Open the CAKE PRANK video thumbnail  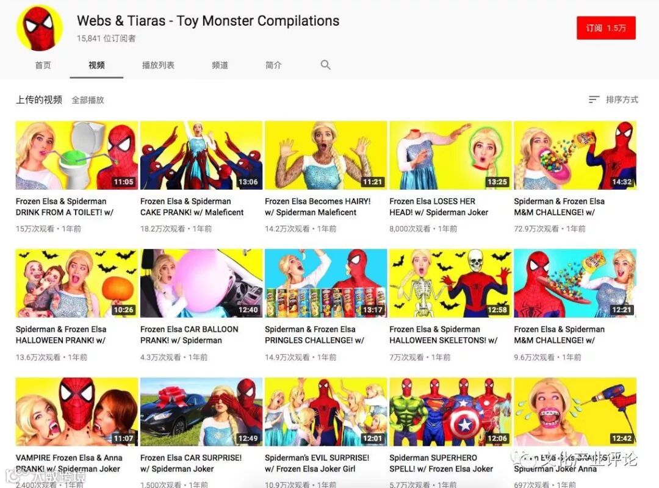(201, 155)
